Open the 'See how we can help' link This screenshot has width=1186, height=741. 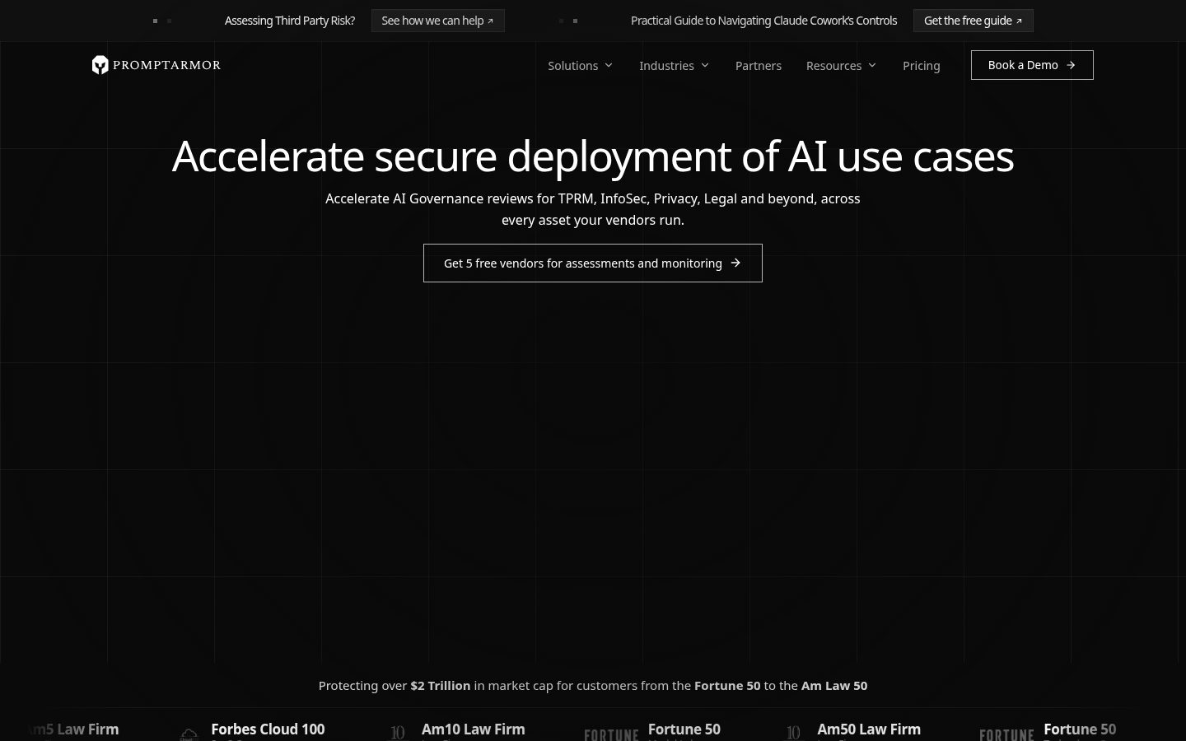(x=437, y=21)
